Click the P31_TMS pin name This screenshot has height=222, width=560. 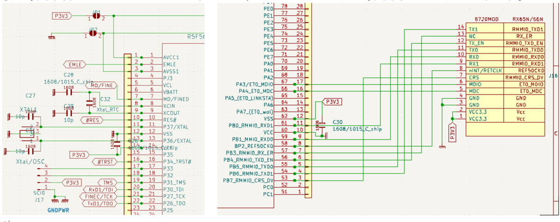174,182
